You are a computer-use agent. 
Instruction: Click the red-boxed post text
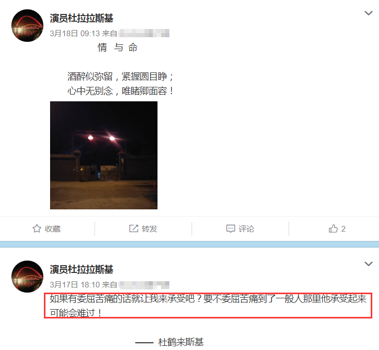point(208,306)
